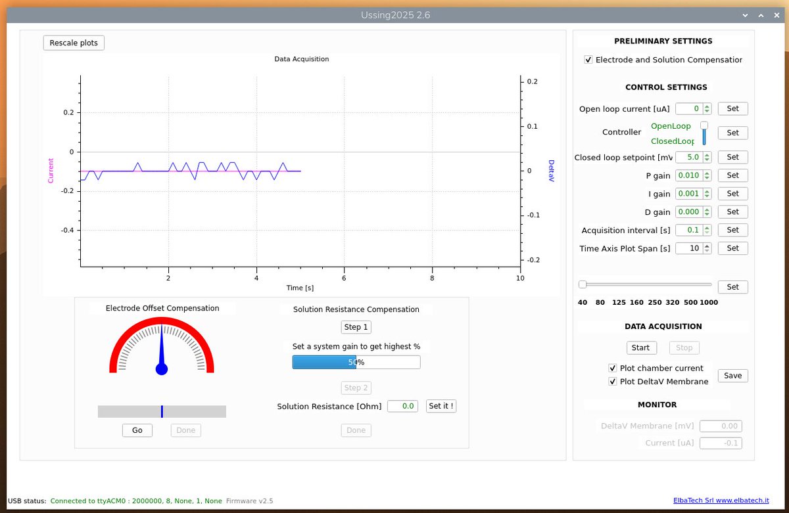The height and width of the screenshot is (513, 789).
Task: Click Go under Electrode Offset Compensation
Action: coord(137,430)
